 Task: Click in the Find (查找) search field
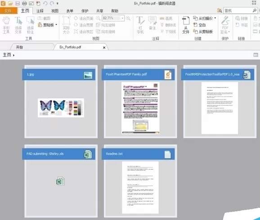click(x=238, y=11)
